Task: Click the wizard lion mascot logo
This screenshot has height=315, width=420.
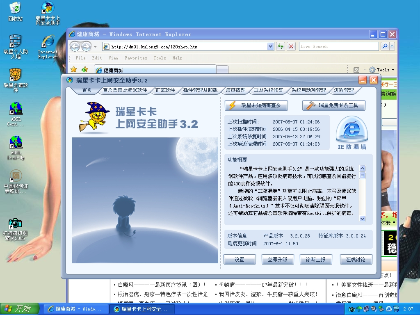Action: (94, 117)
